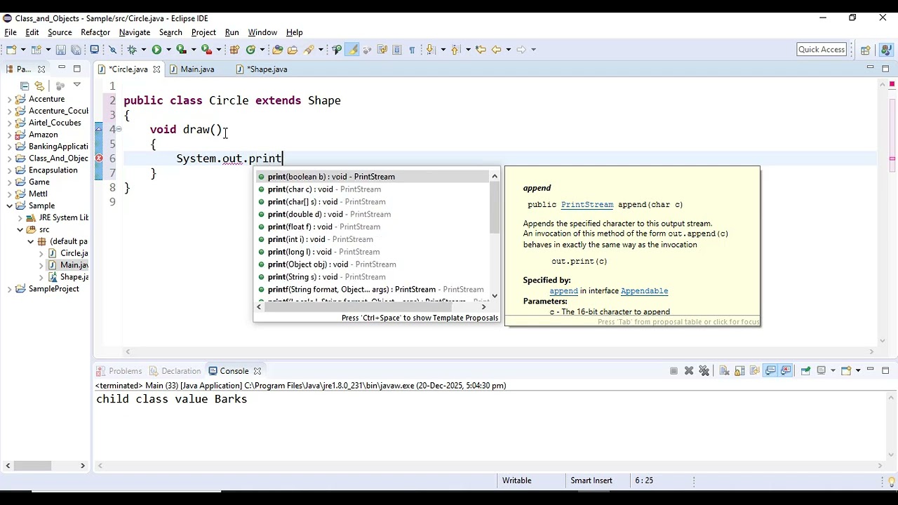Click the Open Perspective icon
The width and height of the screenshot is (898, 505).
click(x=866, y=50)
